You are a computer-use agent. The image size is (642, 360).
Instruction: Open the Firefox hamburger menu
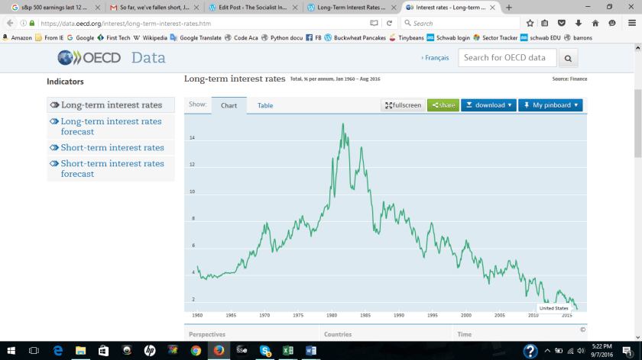click(632, 23)
